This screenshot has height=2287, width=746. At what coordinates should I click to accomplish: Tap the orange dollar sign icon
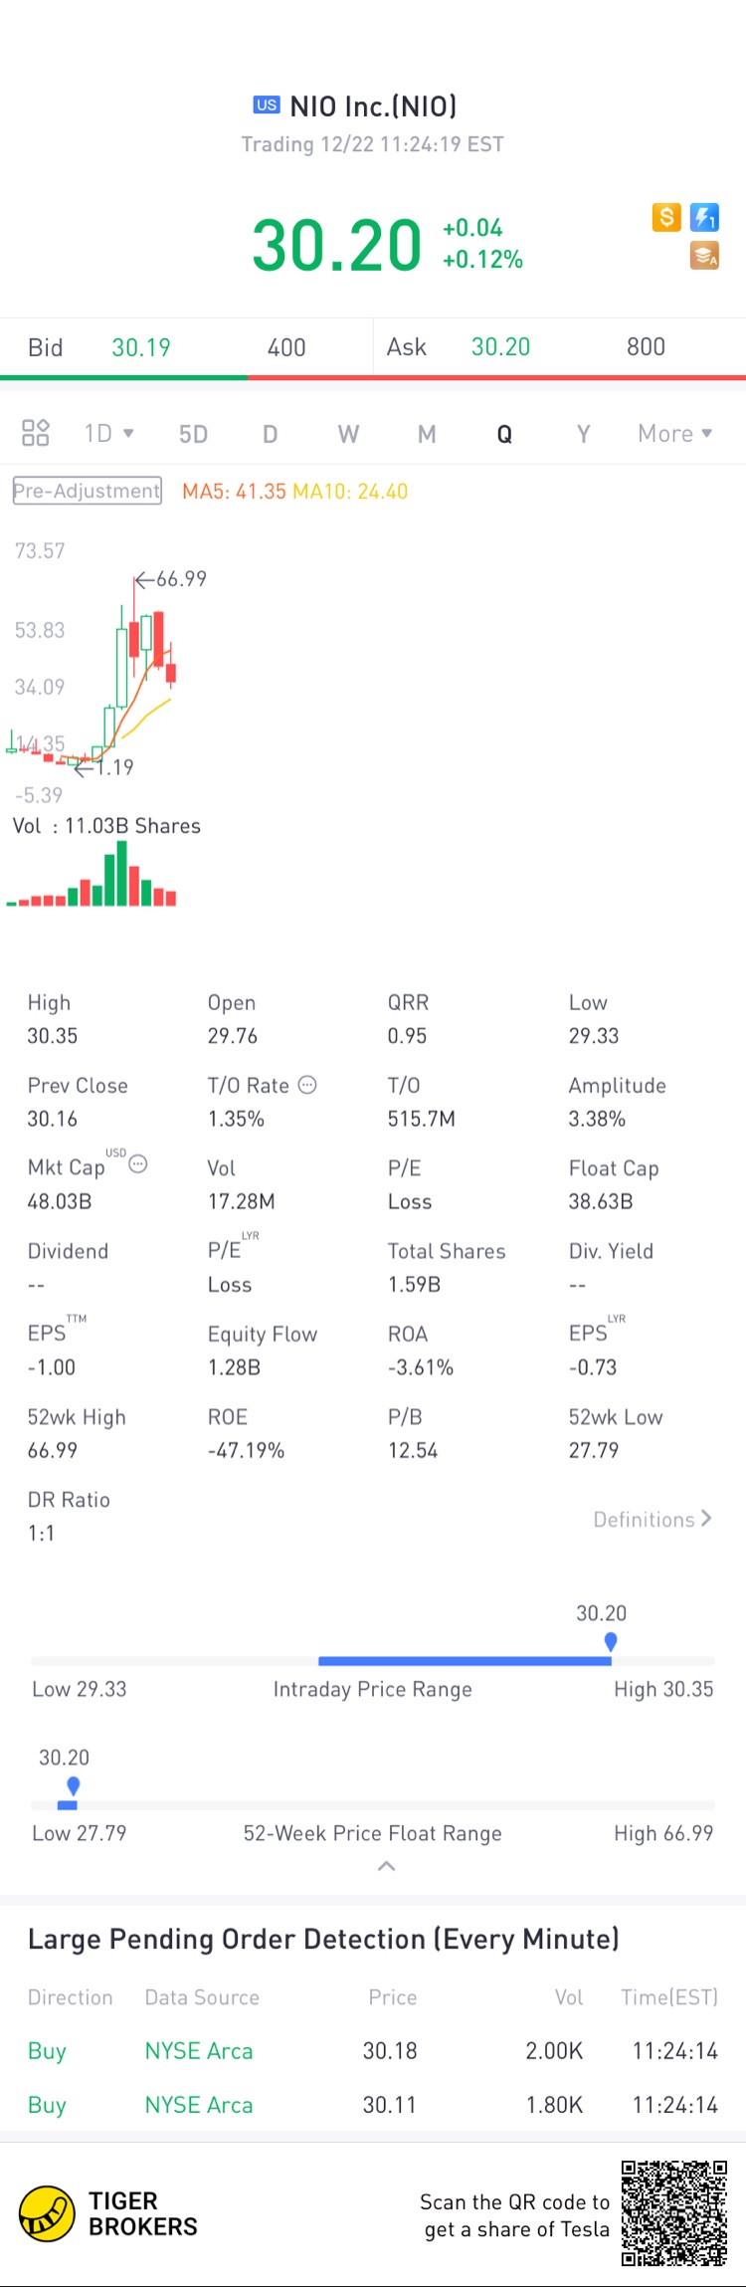666,217
